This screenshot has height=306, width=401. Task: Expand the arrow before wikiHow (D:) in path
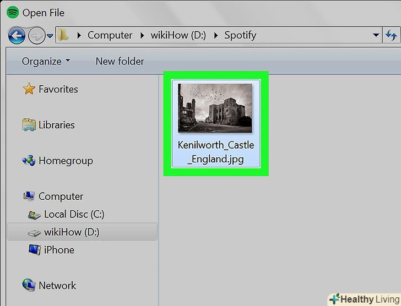[142, 35]
